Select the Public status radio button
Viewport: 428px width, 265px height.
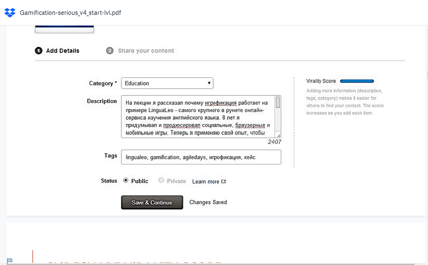(x=126, y=181)
